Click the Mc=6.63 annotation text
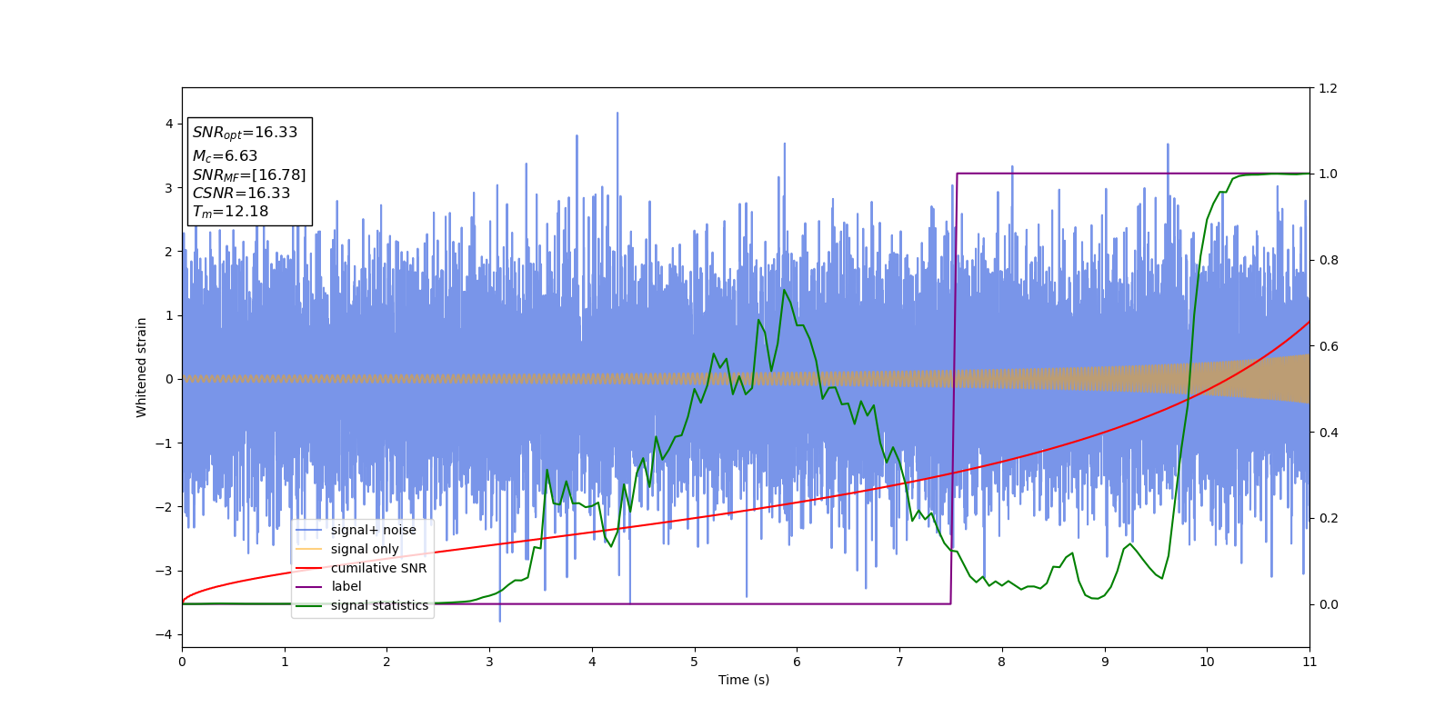 (x=225, y=156)
